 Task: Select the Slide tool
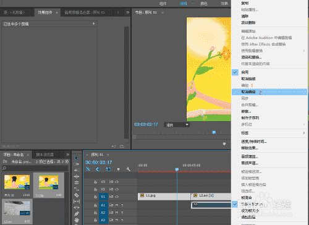coord(77,207)
